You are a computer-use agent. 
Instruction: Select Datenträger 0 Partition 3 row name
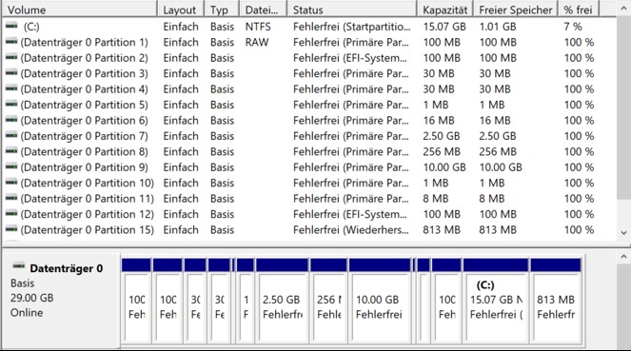(x=84, y=73)
